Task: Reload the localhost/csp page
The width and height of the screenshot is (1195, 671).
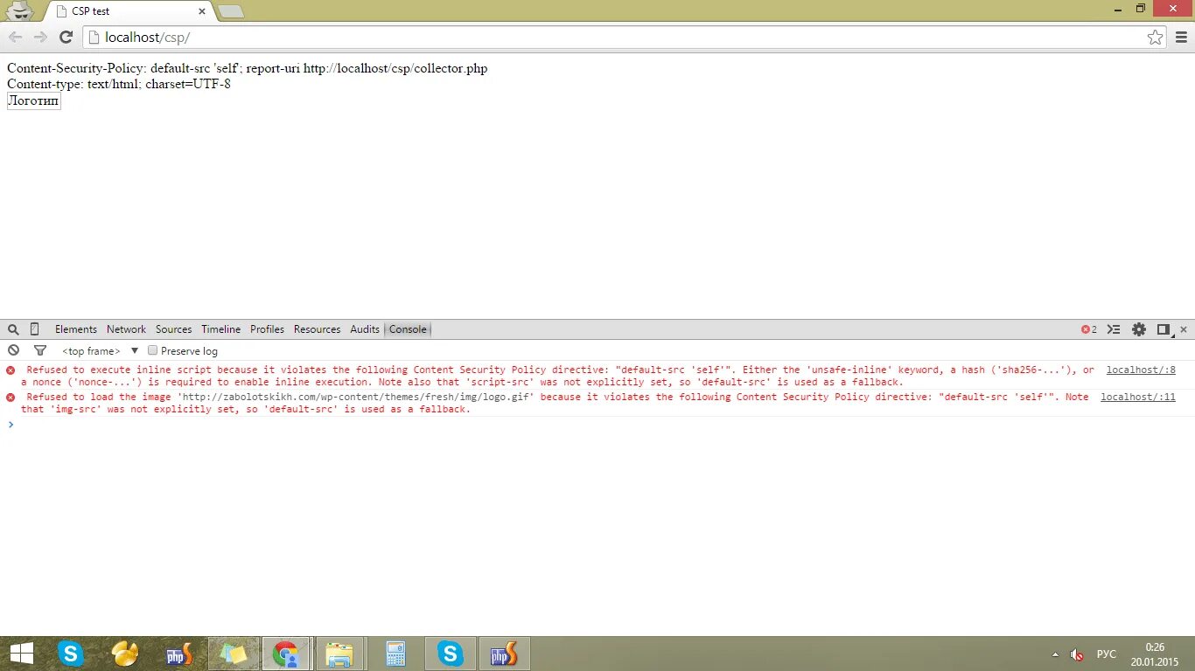Action: 66,37
